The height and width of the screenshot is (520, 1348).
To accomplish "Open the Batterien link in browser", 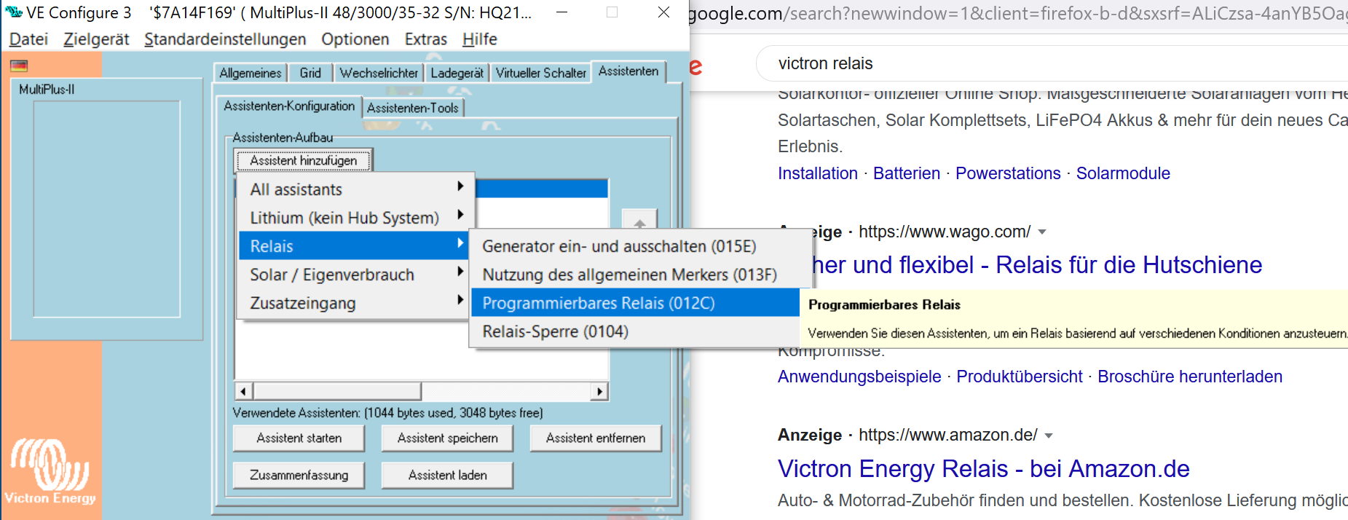I will click(x=907, y=173).
